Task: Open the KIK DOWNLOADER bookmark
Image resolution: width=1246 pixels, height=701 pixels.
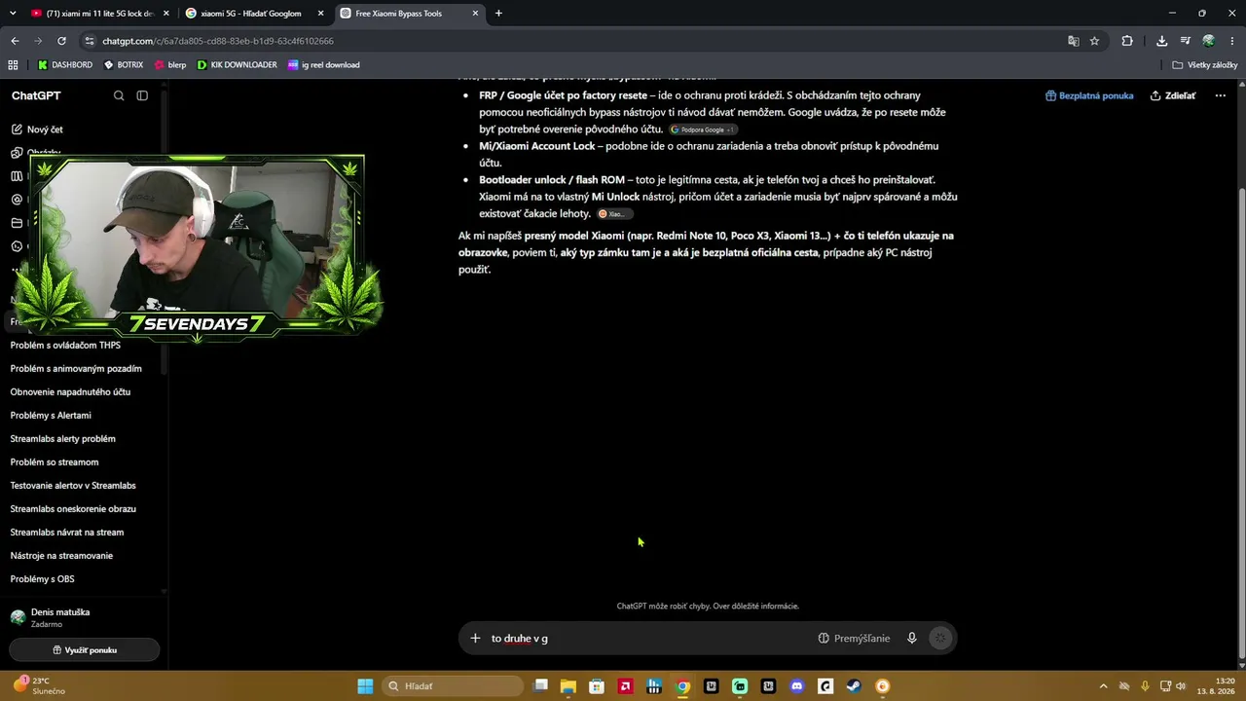Action: click(x=237, y=65)
